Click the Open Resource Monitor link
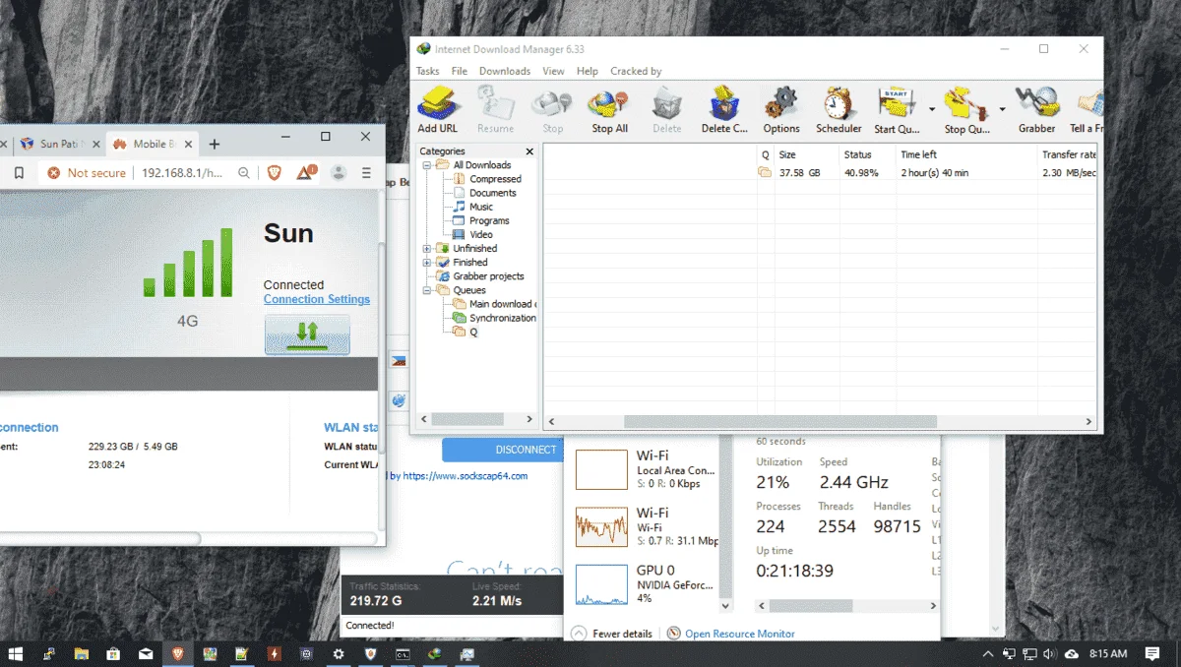The width and height of the screenshot is (1181, 667). click(x=740, y=634)
